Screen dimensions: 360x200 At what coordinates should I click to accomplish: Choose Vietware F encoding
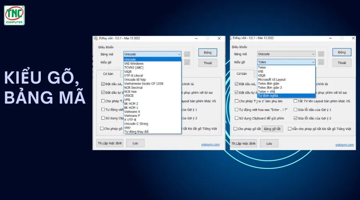152,116
